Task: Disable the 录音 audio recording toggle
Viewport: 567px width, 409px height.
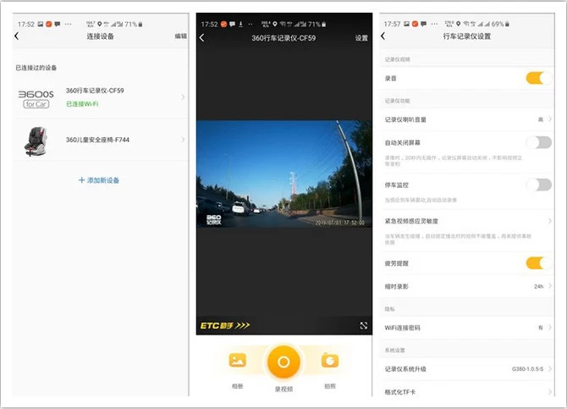Action: [x=537, y=78]
